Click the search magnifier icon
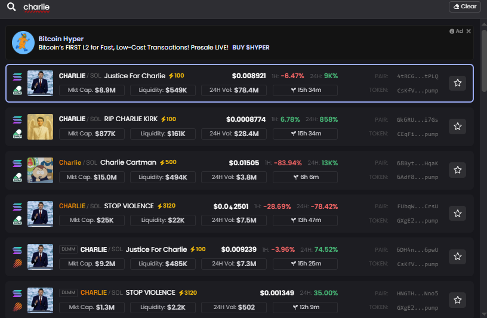The height and width of the screenshot is (318, 487). coord(11,7)
